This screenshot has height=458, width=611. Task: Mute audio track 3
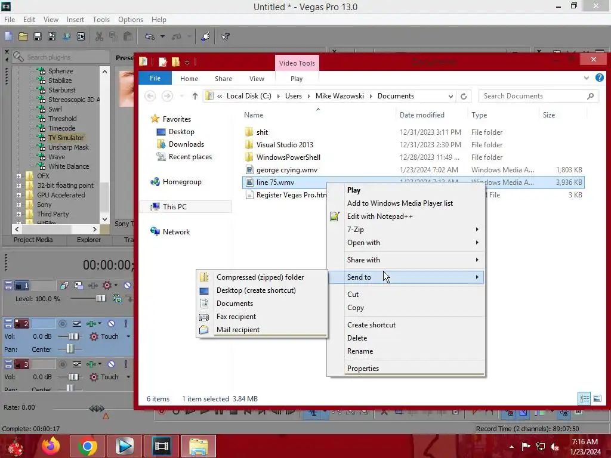coord(112,364)
